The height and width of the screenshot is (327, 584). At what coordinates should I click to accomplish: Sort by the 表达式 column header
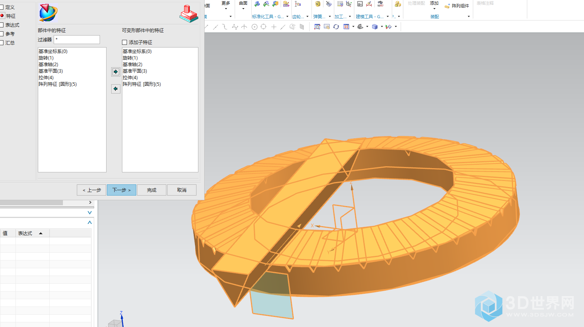click(x=32, y=233)
